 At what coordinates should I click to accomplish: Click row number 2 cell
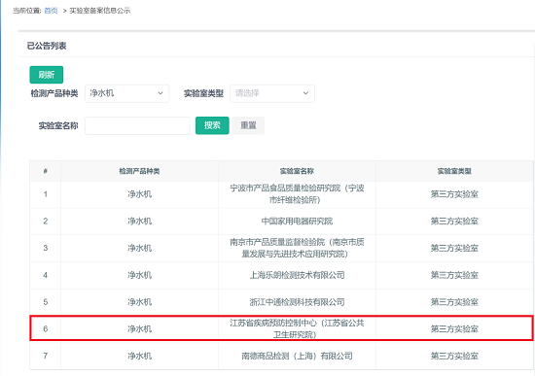(46, 222)
